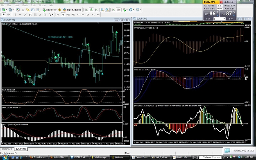The image size is (256, 160).
Task: Switch to the second EURJPY,M5 bottom tab
Action: click(21, 149)
